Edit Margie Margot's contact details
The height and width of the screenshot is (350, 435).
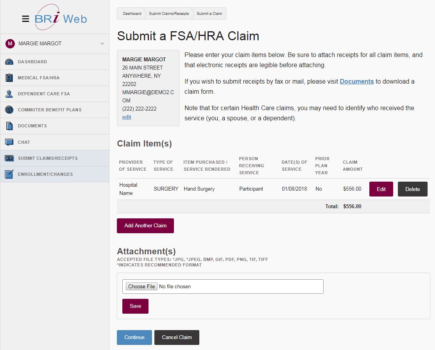tap(127, 117)
